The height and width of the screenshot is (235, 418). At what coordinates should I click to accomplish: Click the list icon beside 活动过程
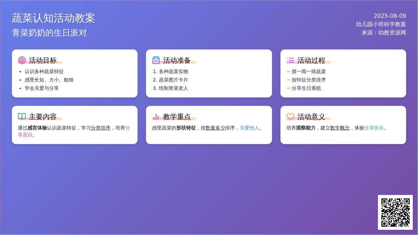[x=291, y=60]
